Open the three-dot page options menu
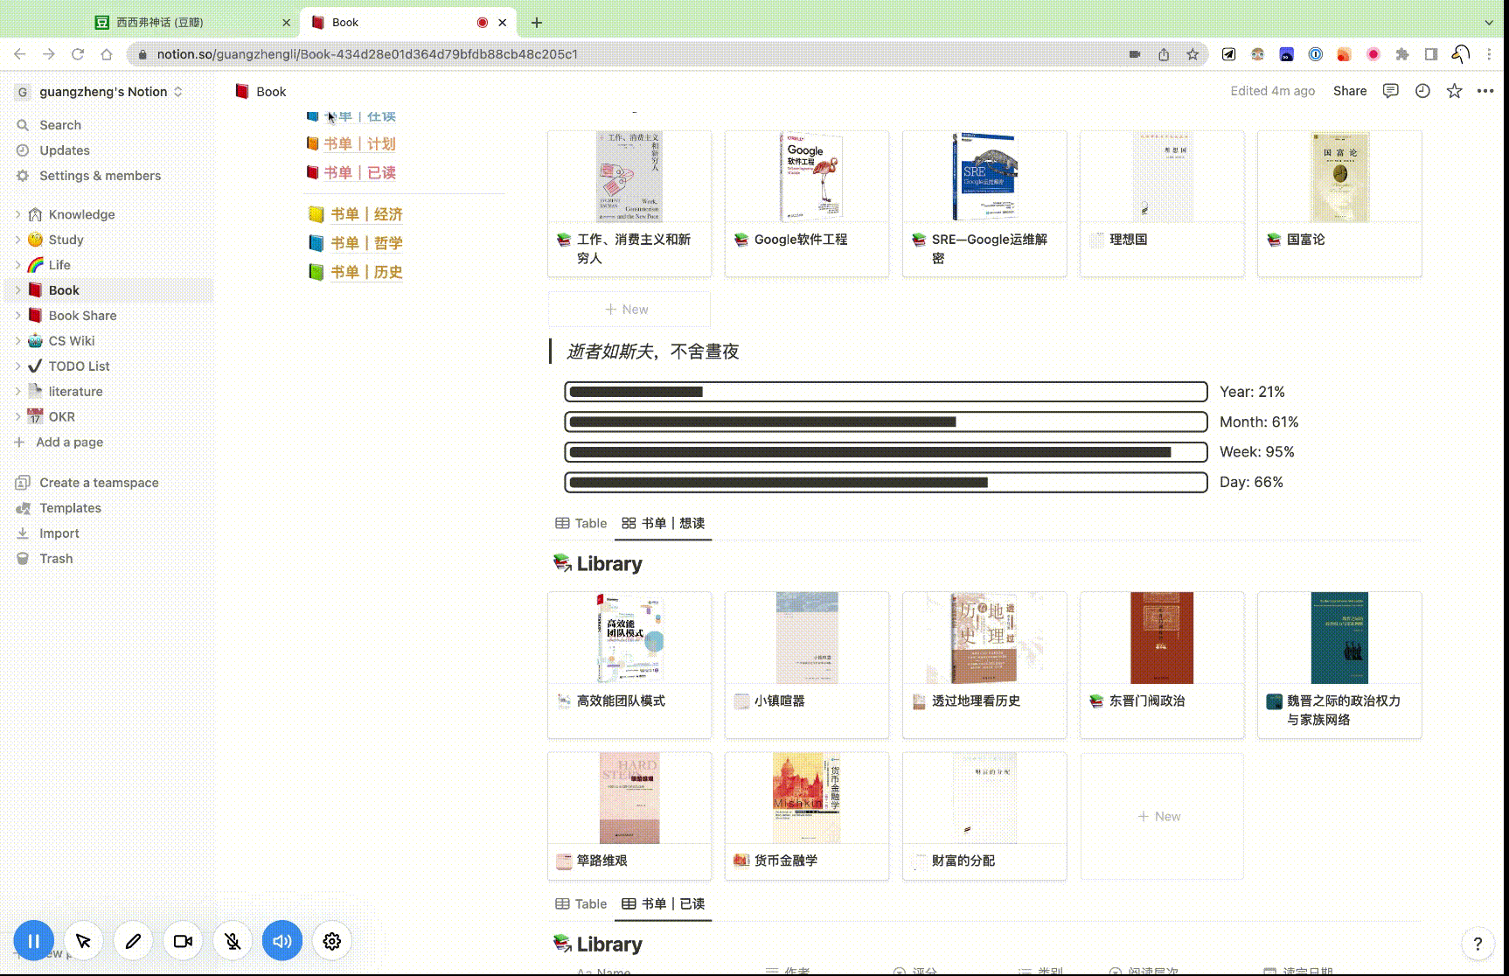 pyautogui.click(x=1485, y=91)
